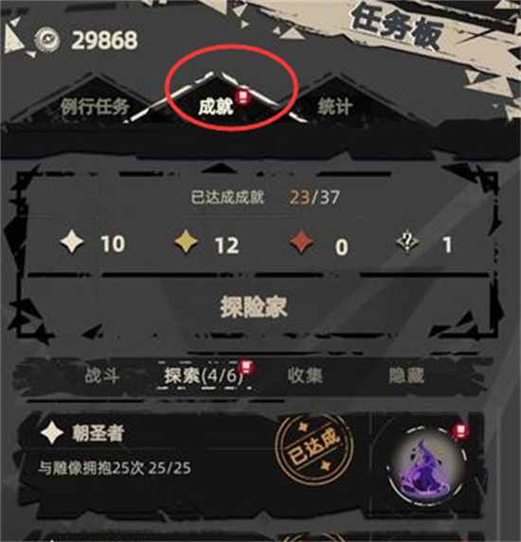Select the gold diamond achievement tier icon
This screenshot has width=521, height=542.
[x=187, y=243]
